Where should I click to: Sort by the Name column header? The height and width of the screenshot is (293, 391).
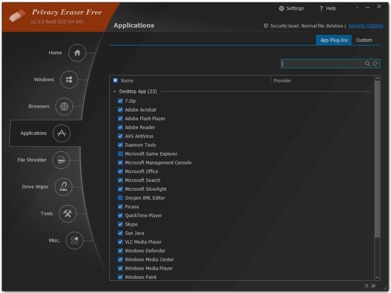[x=127, y=80]
